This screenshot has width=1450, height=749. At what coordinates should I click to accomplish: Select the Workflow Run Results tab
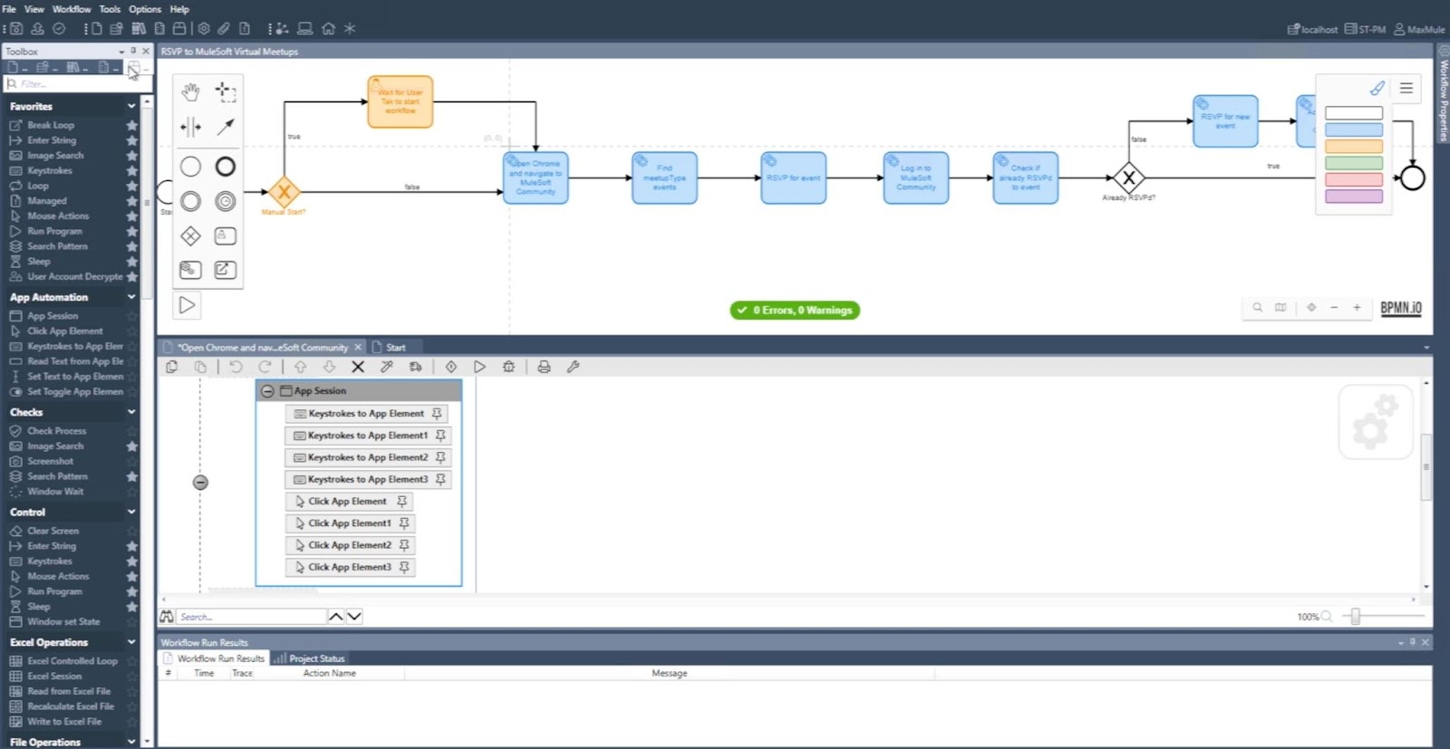[214, 658]
